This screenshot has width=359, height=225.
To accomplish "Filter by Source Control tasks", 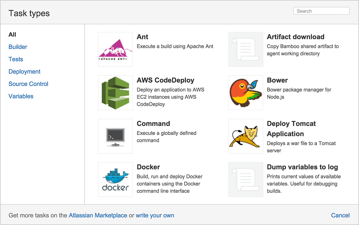I will click(x=28, y=84).
